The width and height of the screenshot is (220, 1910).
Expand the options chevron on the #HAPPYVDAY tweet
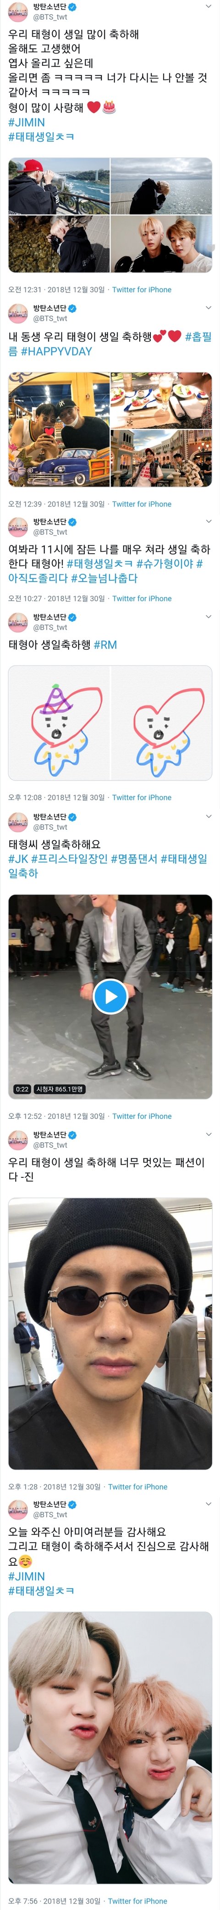(208, 308)
